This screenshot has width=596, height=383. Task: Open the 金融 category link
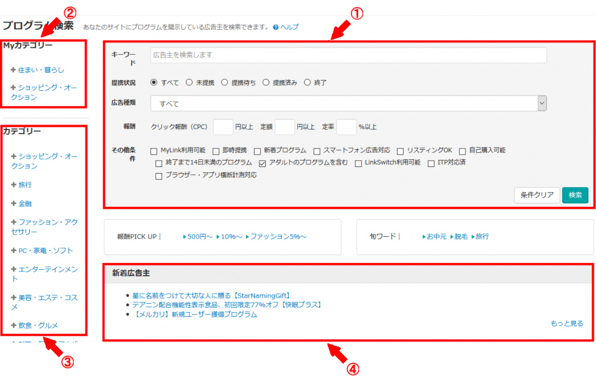point(25,203)
